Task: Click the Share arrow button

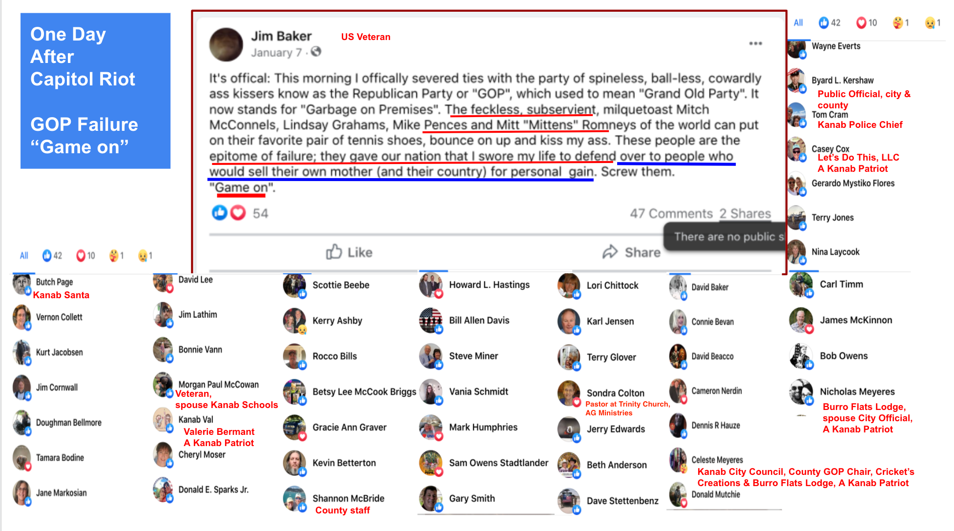Action: [631, 252]
